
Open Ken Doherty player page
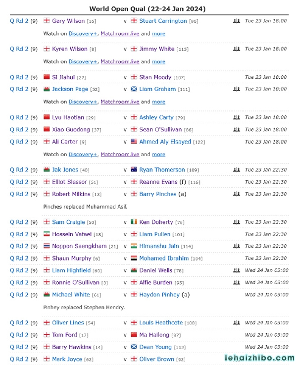click(156, 222)
